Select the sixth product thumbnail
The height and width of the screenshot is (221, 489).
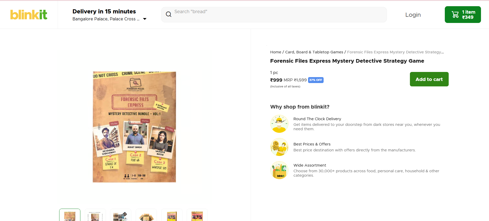point(197,215)
